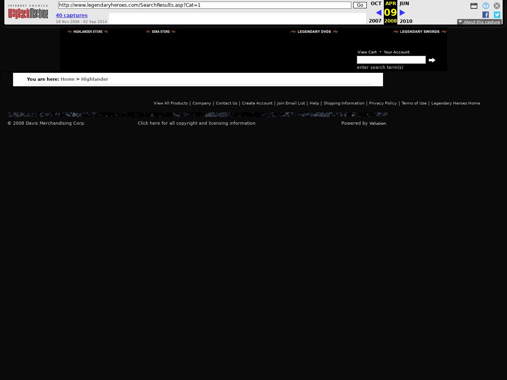This screenshot has height=380, width=507.
Task: Jump to 2007 capture year
Action: (375, 21)
